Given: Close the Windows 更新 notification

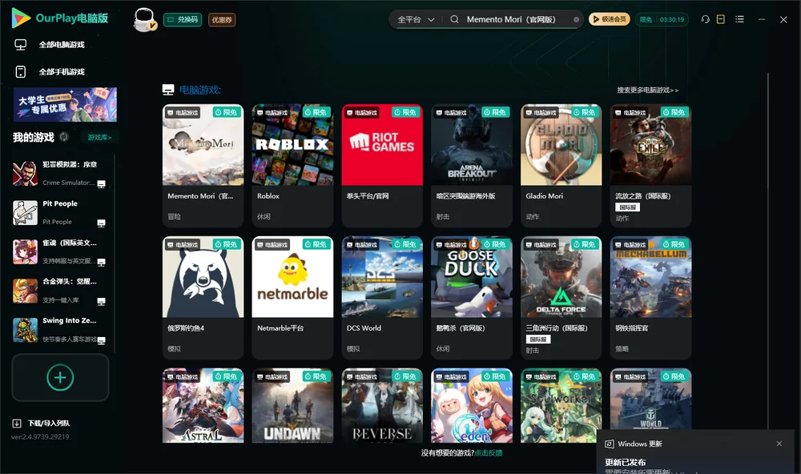Looking at the screenshot, I should click(779, 444).
